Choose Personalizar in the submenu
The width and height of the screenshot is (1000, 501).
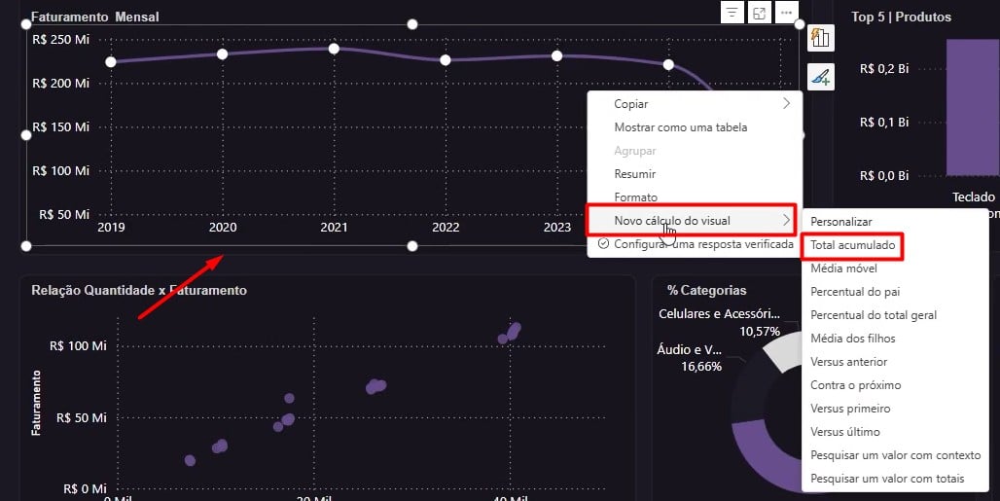pos(895,222)
